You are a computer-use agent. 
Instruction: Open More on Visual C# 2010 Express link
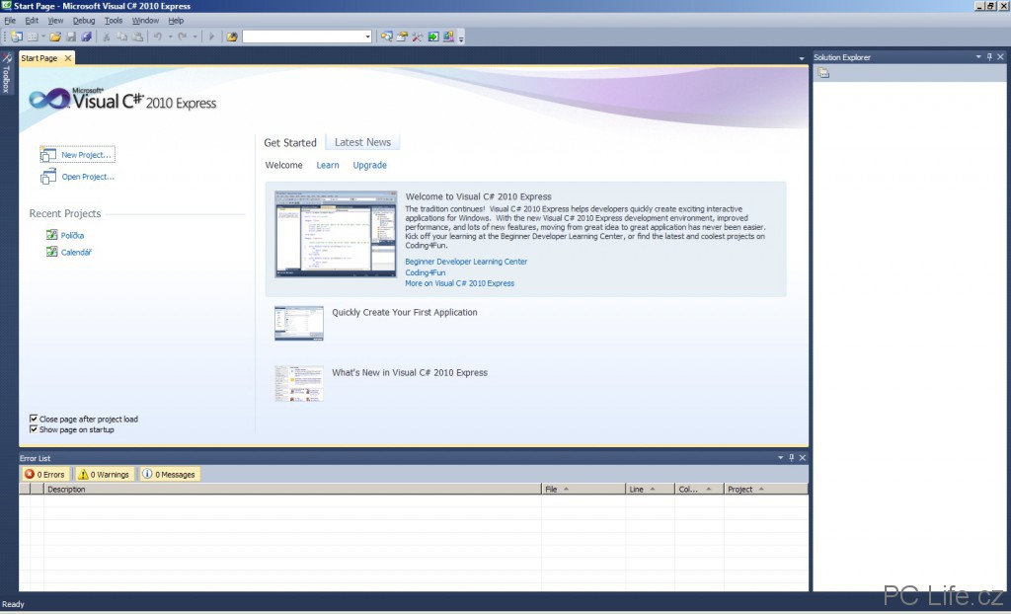[460, 283]
